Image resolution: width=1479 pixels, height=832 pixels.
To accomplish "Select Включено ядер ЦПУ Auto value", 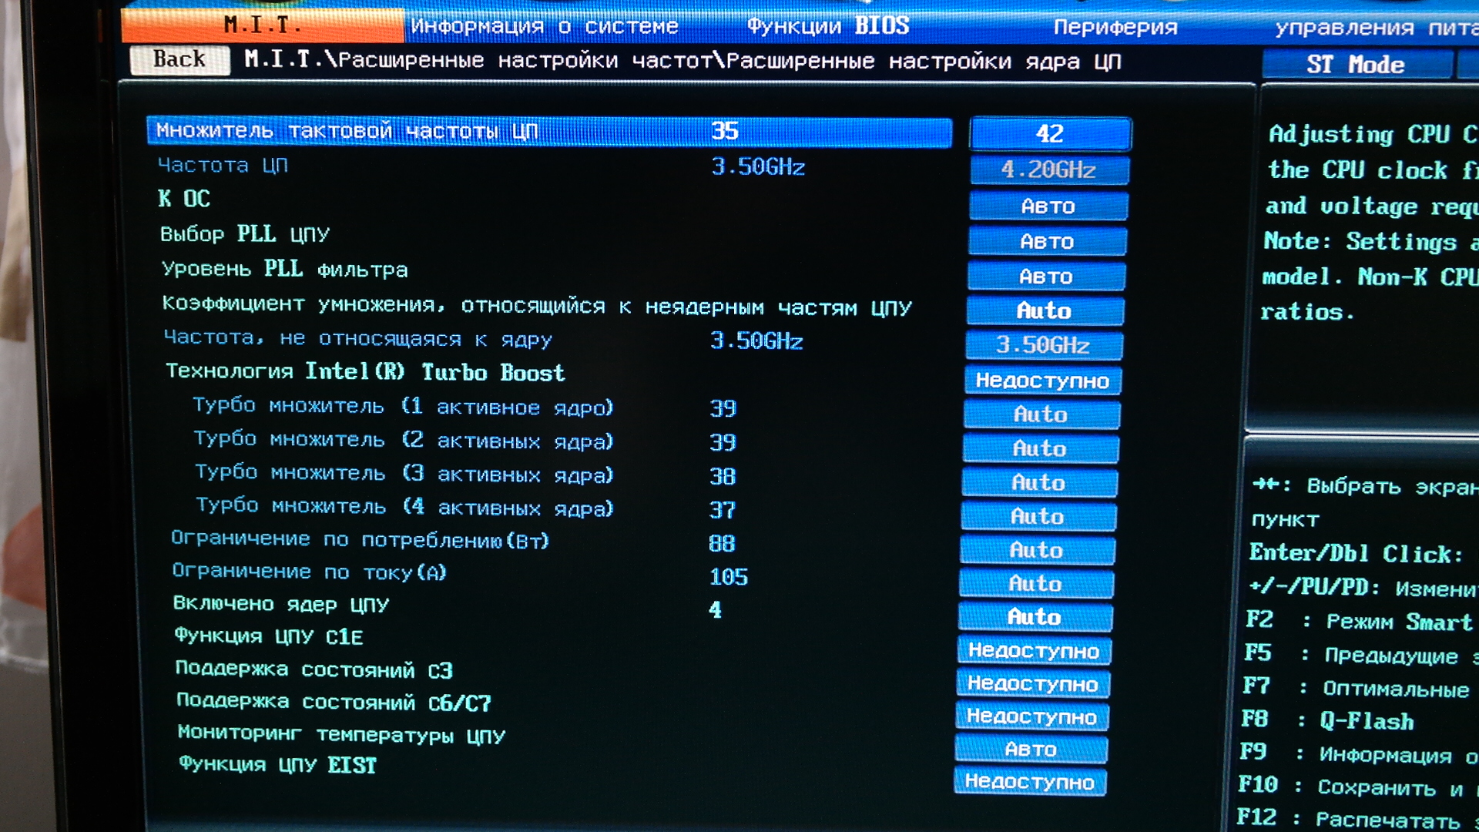I will 1035,617.
